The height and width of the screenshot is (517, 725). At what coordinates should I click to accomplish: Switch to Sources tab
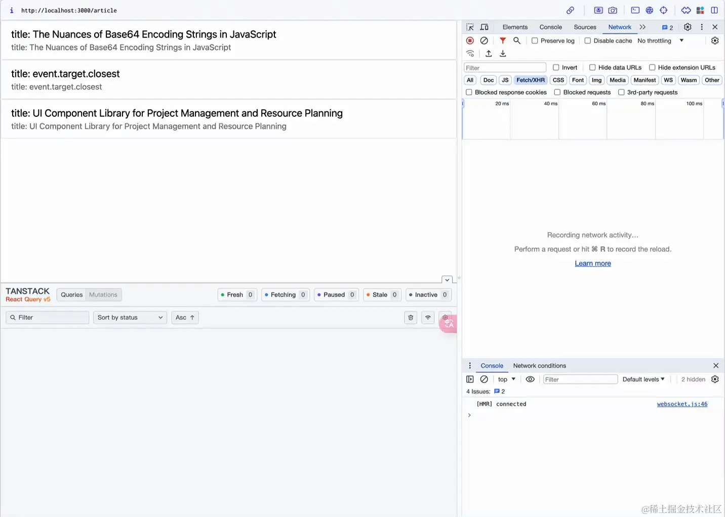pos(585,27)
